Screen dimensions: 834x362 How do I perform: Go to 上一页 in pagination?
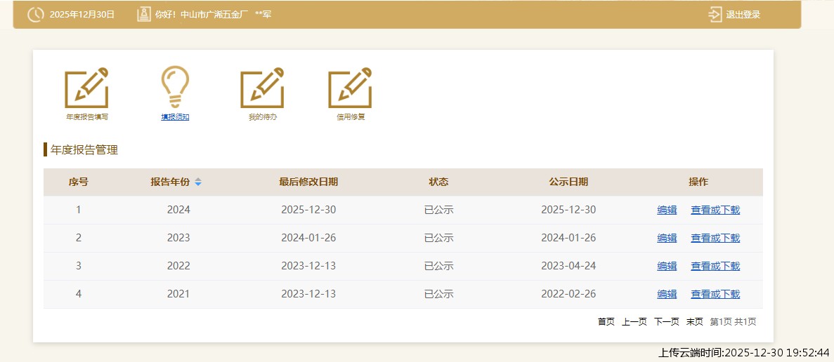(634, 322)
